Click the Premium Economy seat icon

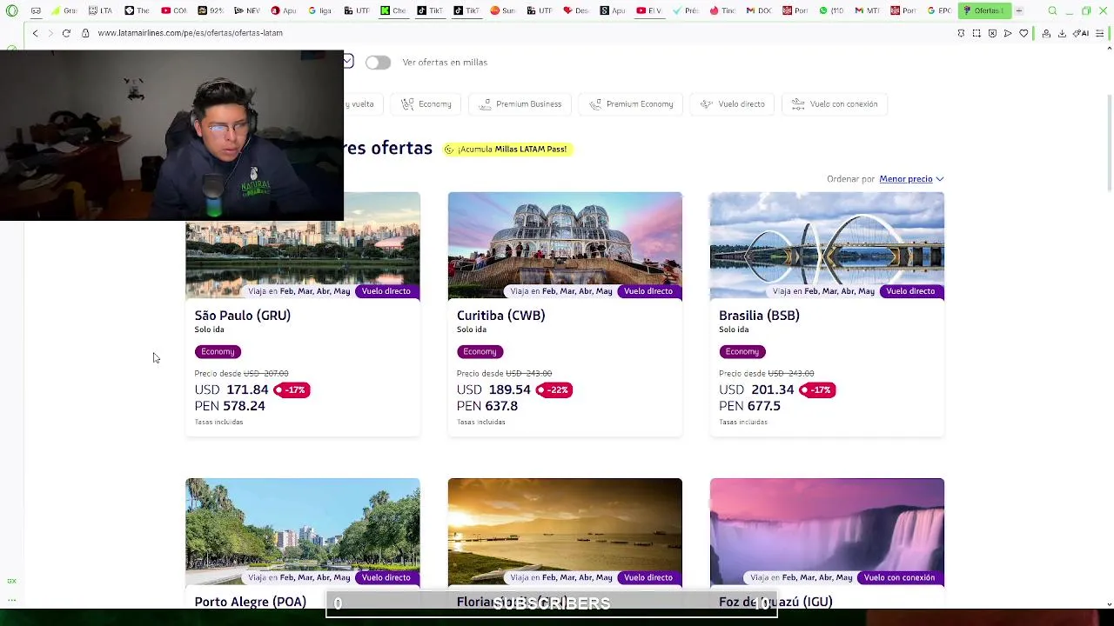tap(595, 104)
